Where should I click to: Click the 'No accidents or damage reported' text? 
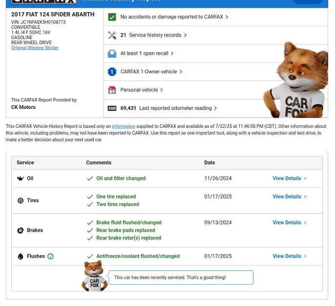(171, 17)
